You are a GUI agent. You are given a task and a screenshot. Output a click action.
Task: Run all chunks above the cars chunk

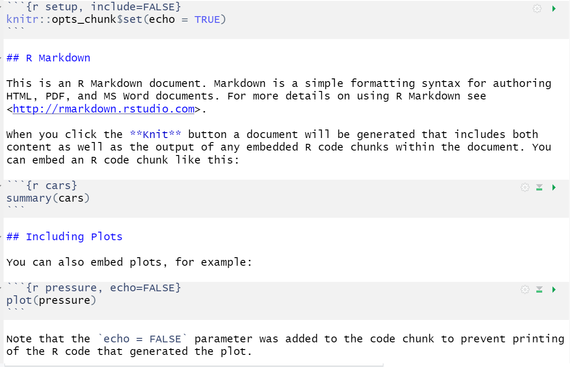539,187
